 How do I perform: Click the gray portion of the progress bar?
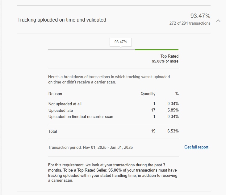[91, 50]
